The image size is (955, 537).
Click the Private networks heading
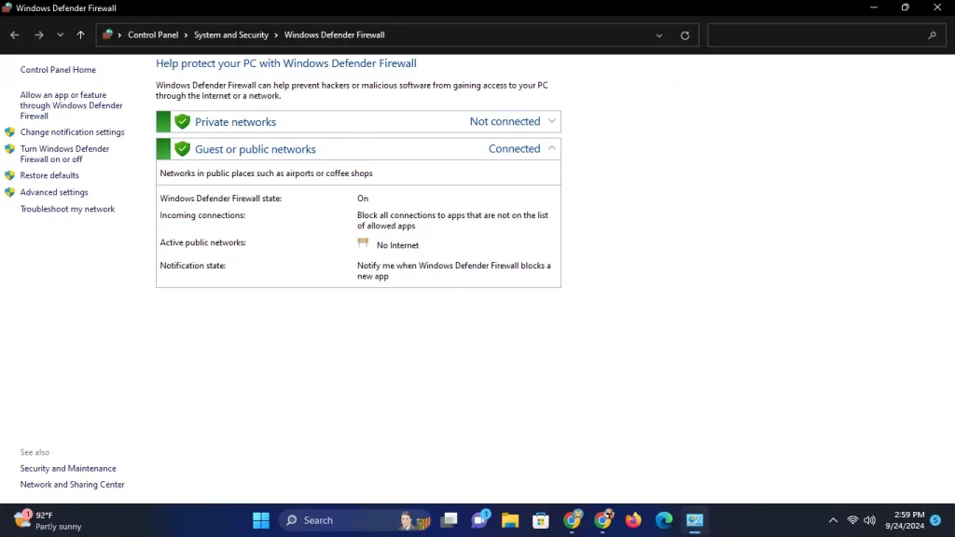coord(235,122)
